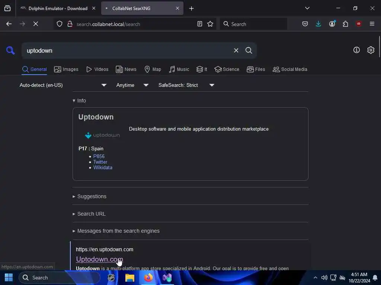
Task: Select the CollabNet SearXNG tab
Action: click(x=142, y=9)
